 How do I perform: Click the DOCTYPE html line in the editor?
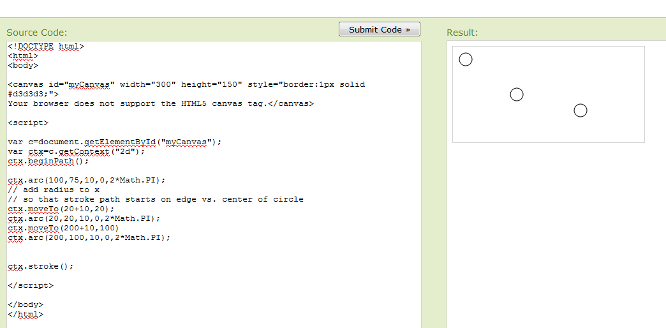tap(46, 47)
